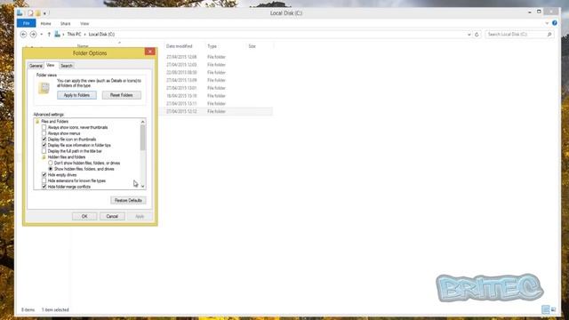569x320 pixels.
Task: Select the View tab in Folder Options
Action: pyautogui.click(x=51, y=65)
